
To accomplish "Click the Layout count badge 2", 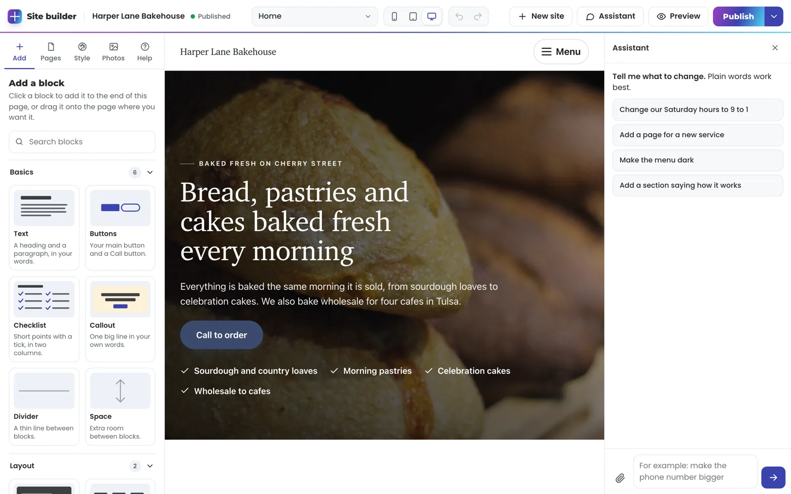I will pyautogui.click(x=134, y=466).
